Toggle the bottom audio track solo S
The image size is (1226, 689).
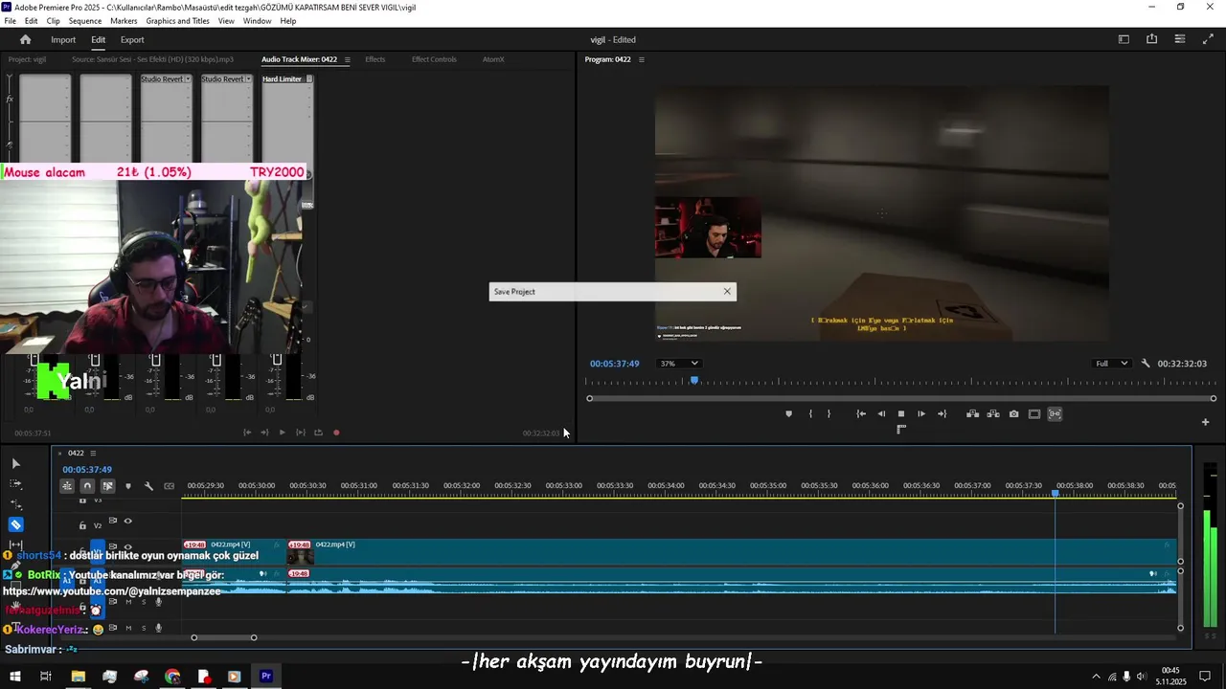pyautogui.click(x=144, y=628)
